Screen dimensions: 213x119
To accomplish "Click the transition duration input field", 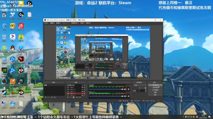I will click(x=141, y=91).
